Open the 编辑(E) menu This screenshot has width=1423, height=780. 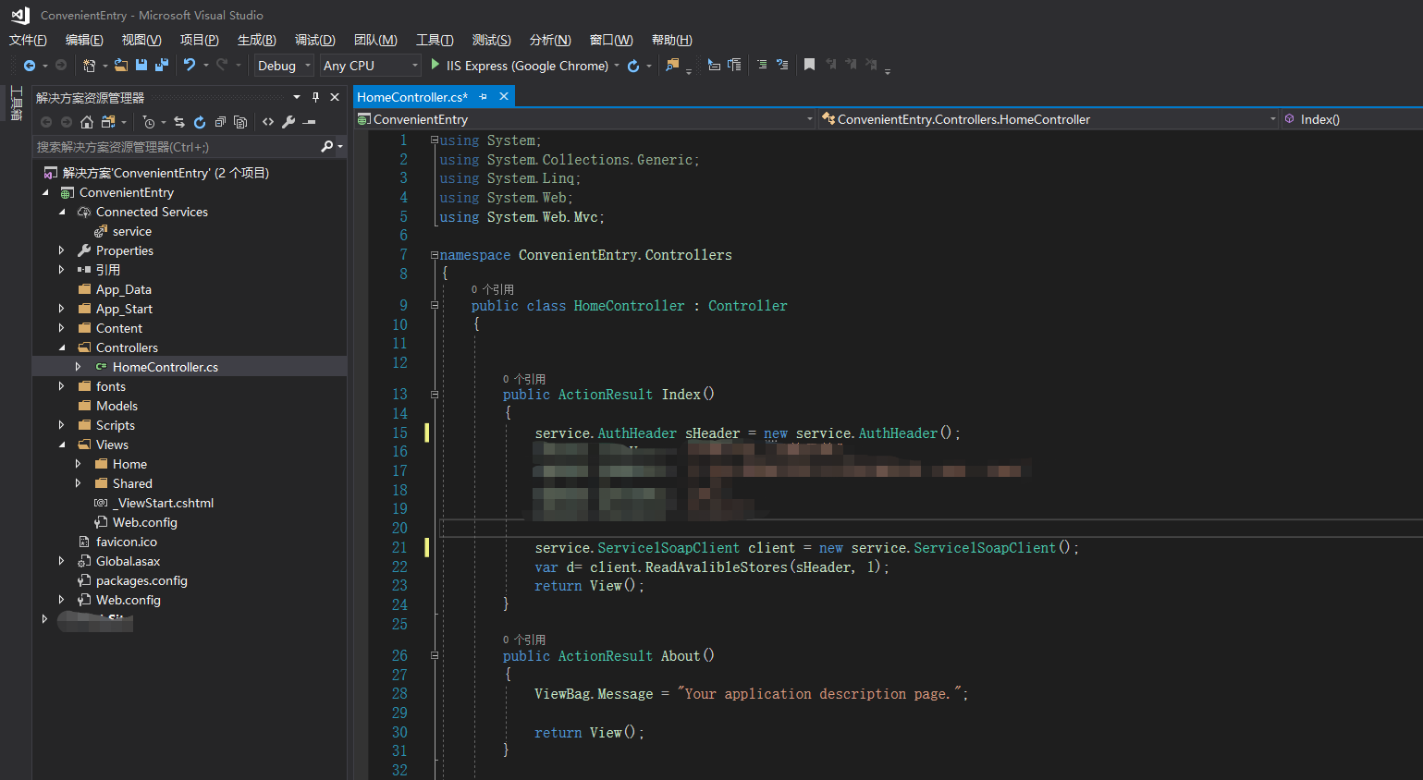(84, 40)
